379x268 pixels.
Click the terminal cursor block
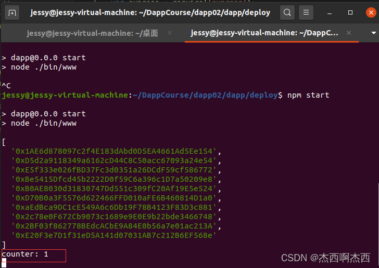pos(4,263)
